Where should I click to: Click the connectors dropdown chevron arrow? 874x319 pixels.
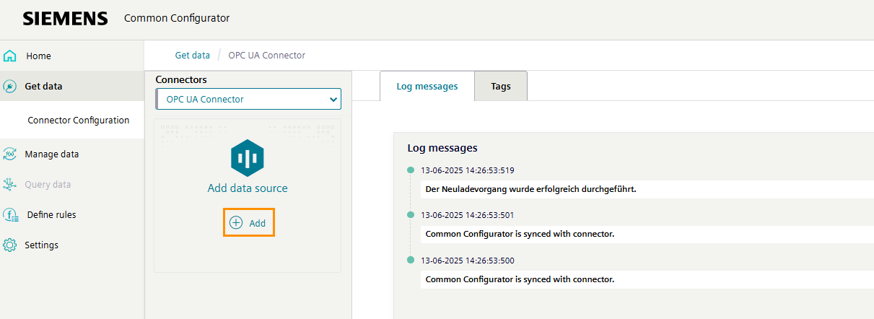333,100
